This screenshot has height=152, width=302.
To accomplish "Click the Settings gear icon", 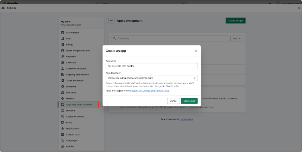I will point(3,8).
